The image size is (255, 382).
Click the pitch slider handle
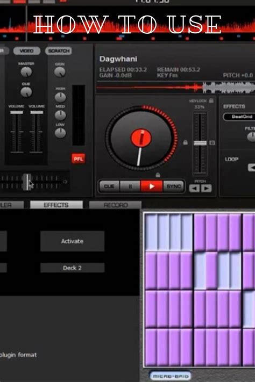(x=200, y=143)
